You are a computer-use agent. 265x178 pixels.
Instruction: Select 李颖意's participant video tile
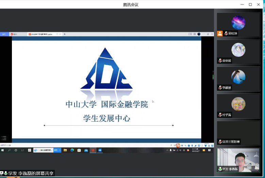[x=238, y=77]
